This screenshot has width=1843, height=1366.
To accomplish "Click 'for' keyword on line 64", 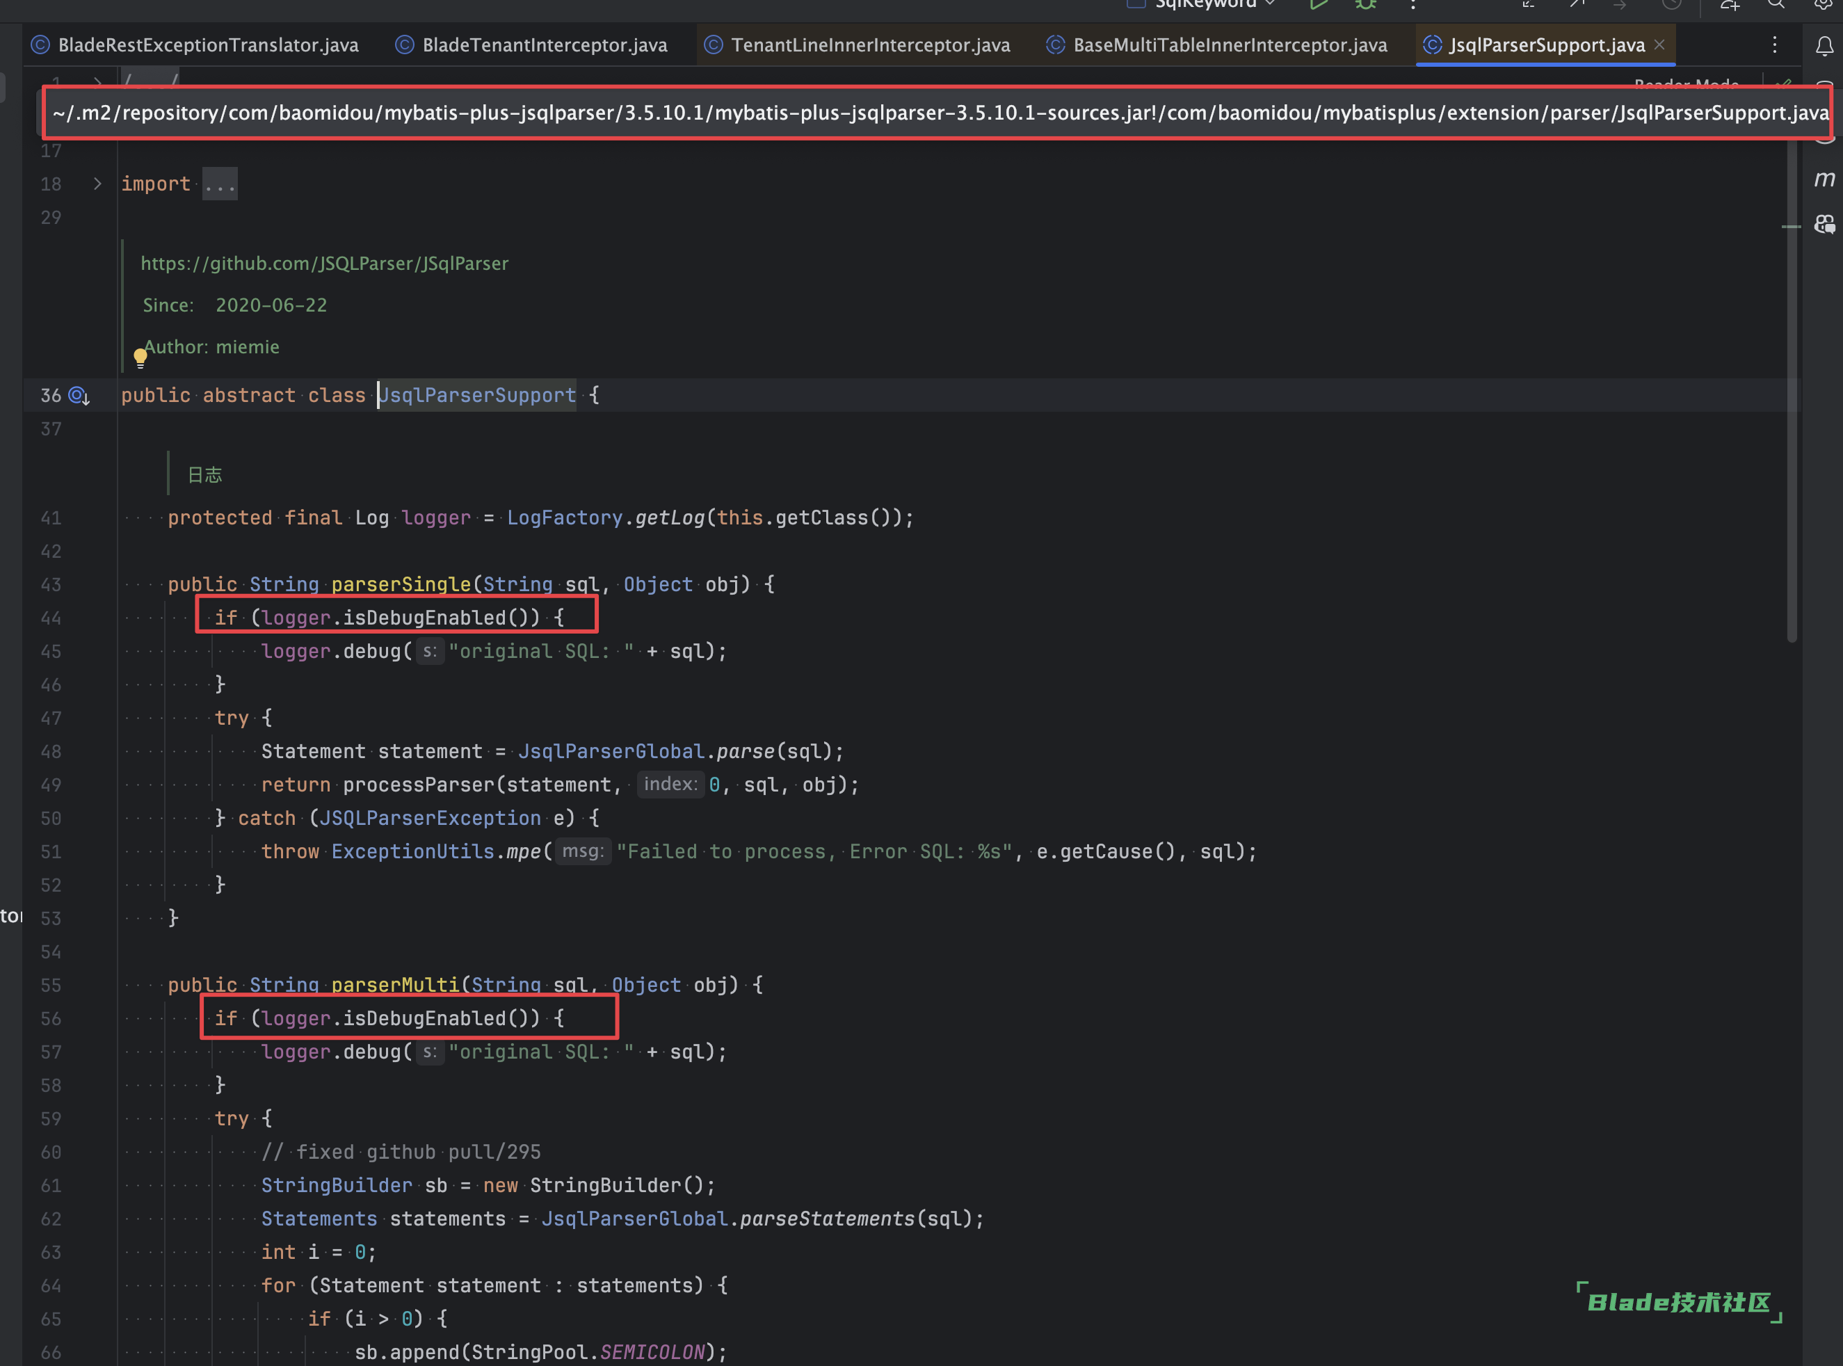I will click(279, 1285).
